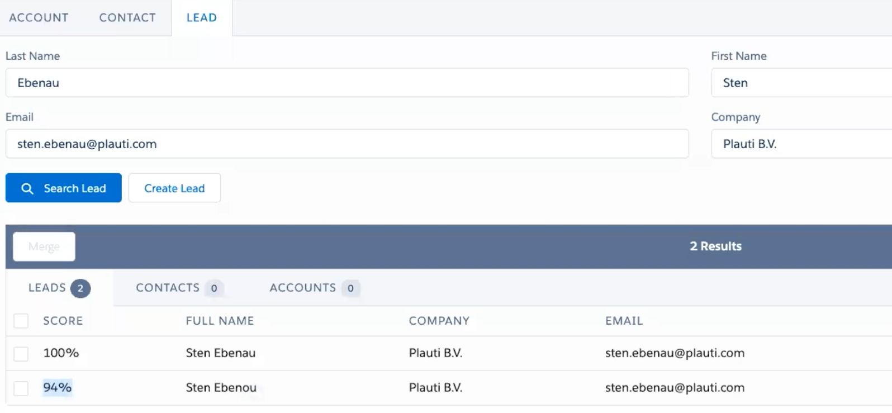Tick the select-all checkbox next to Score
The height and width of the screenshot is (413, 892).
21,321
